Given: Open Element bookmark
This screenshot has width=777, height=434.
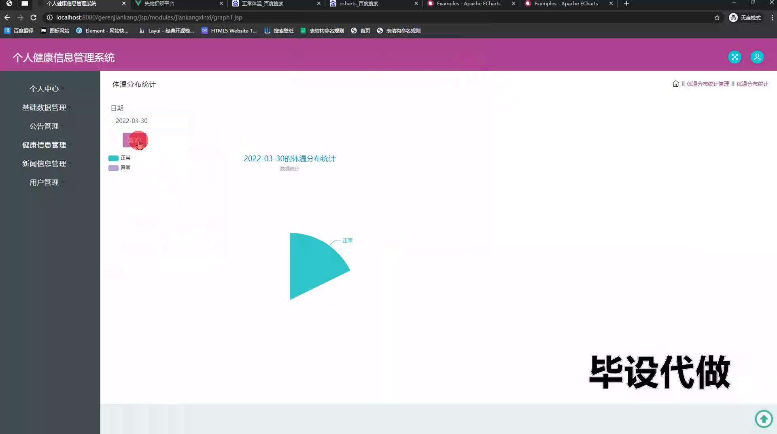Looking at the screenshot, I should pos(102,31).
